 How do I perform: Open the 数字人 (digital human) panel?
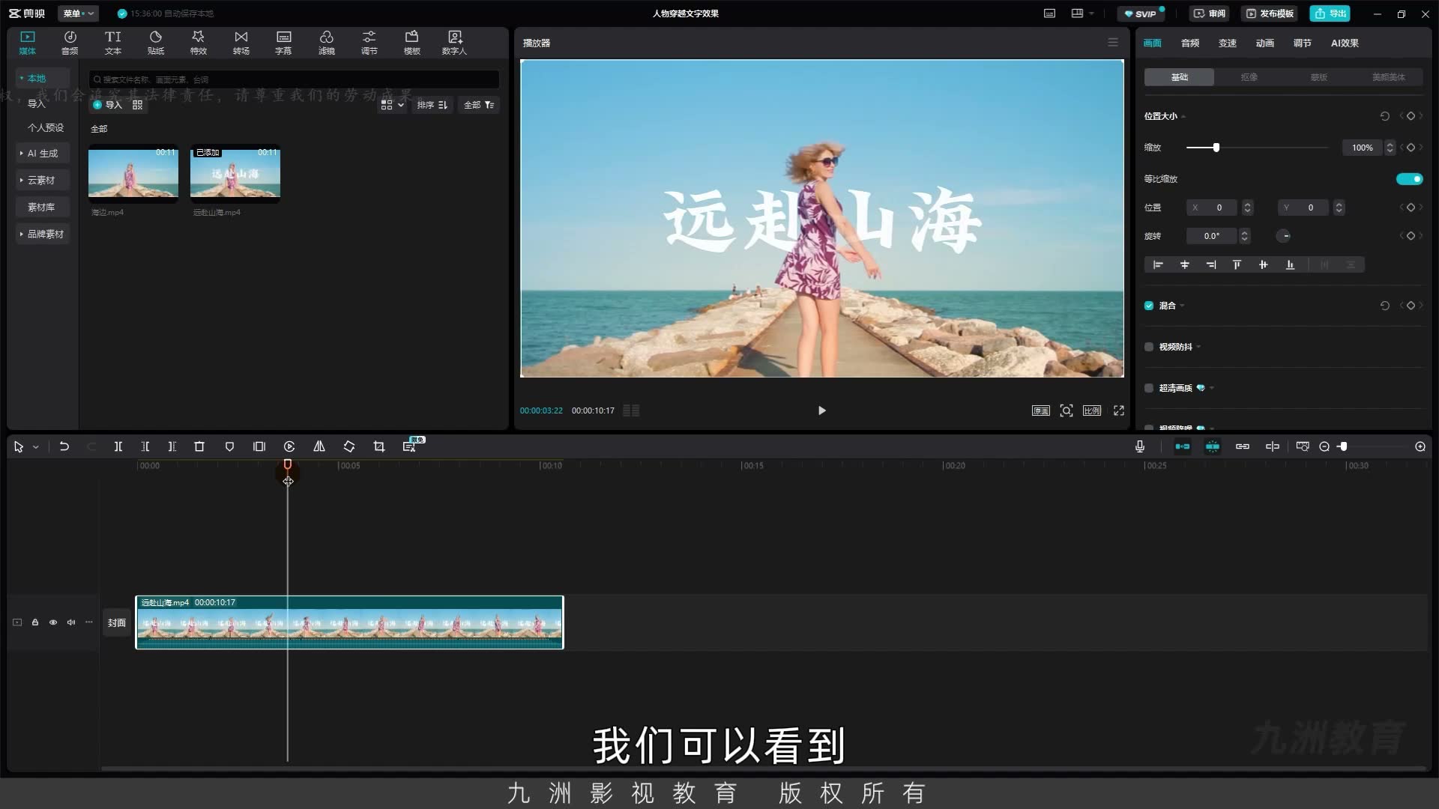pyautogui.click(x=454, y=43)
